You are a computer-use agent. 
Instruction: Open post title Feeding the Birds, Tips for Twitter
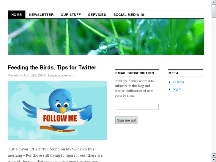tap(52, 67)
